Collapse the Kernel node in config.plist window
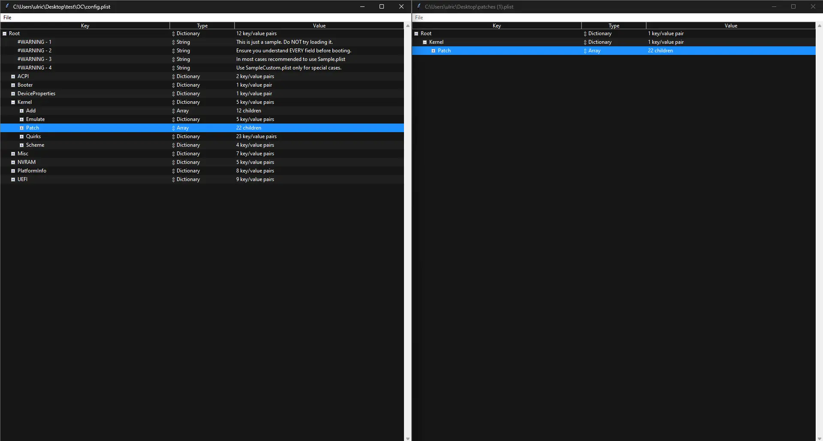Screen dimensions: 823x441 tap(13, 102)
